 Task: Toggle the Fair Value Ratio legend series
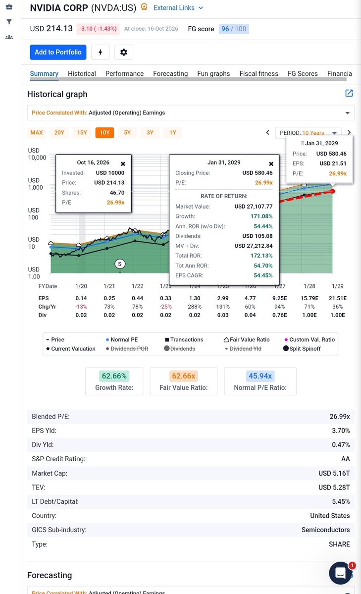[247, 339]
